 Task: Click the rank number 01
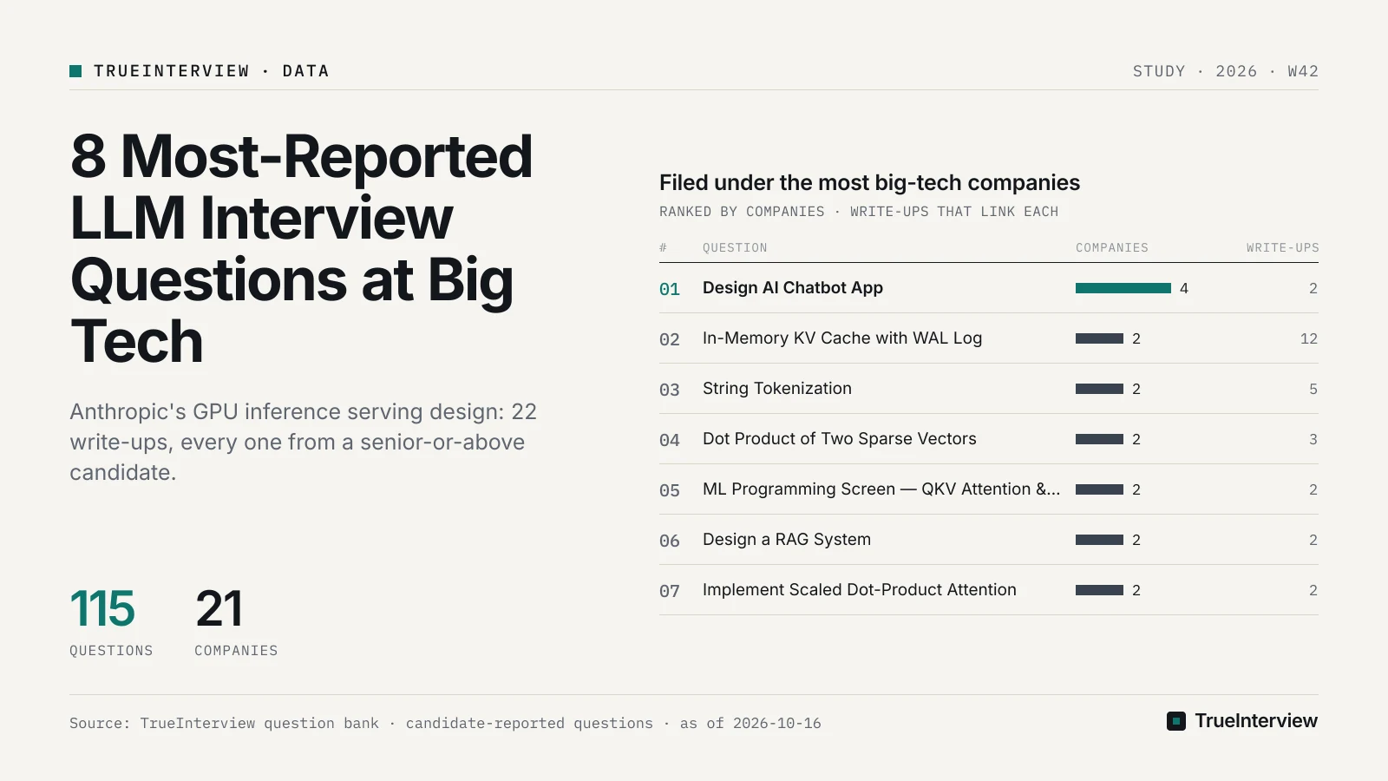click(670, 289)
